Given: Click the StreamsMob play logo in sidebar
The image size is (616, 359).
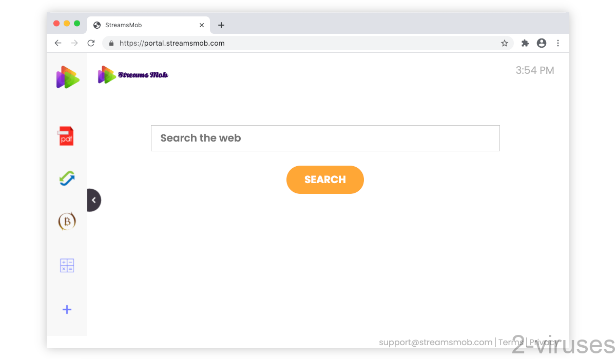Looking at the screenshot, I should tap(67, 77).
